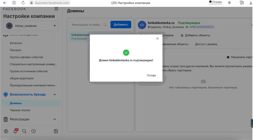Click the business.facebook.com address field
The width and height of the screenshot is (253, 140).
click(52, 3)
